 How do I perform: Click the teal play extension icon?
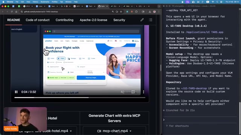tap(127, 12)
